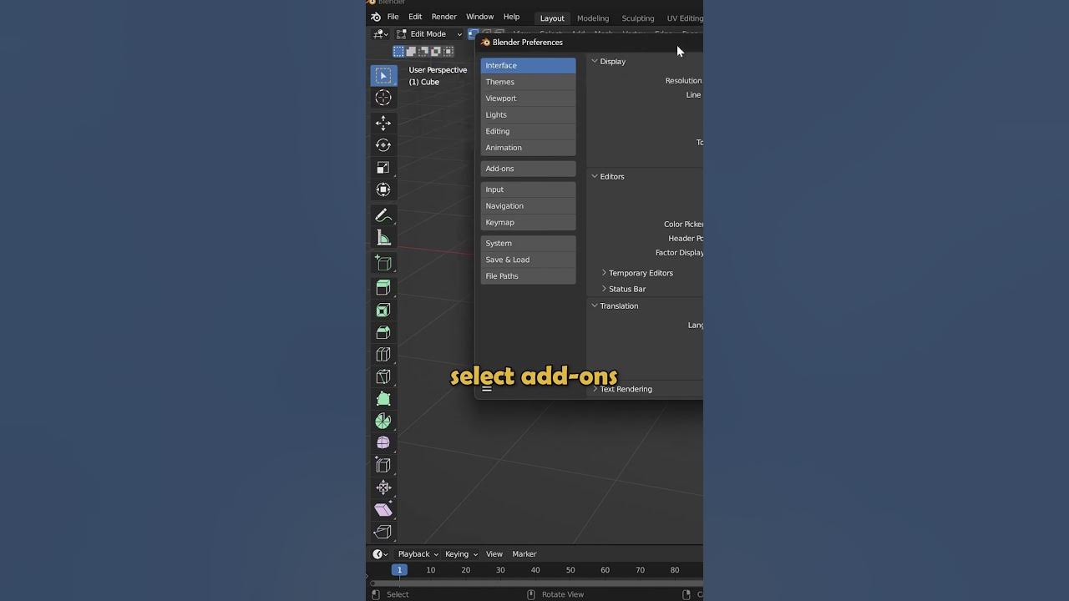1069x601 pixels.
Task: Set selection mode to new selection
Action: pyautogui.click(x=398, y=52)
